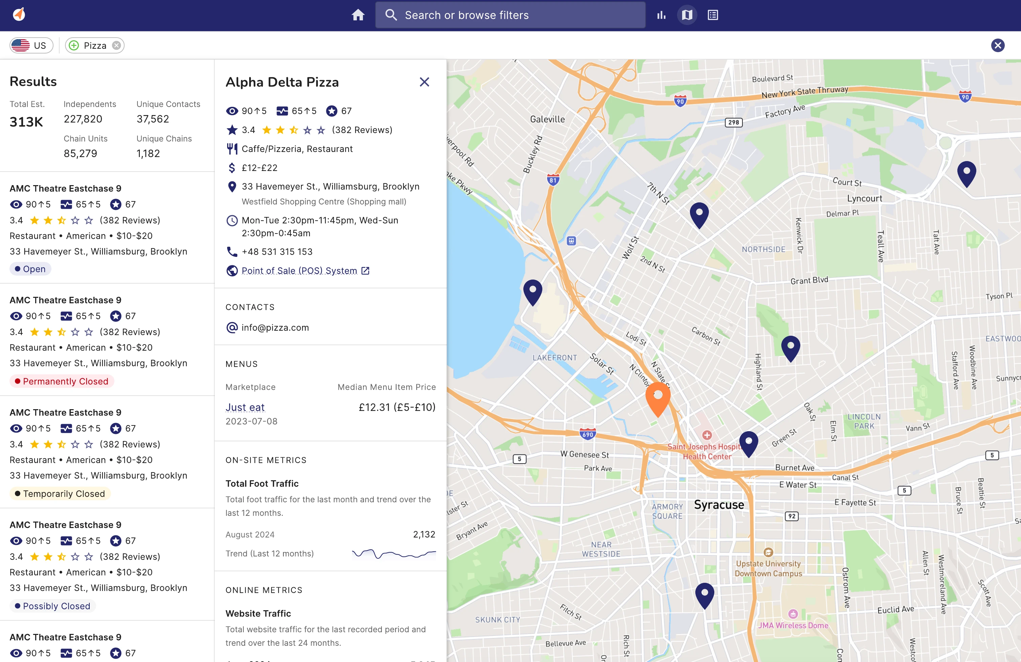Click the activity pulse score icon in details
This screenshot has height=662, width=1021.
point(282,111)
